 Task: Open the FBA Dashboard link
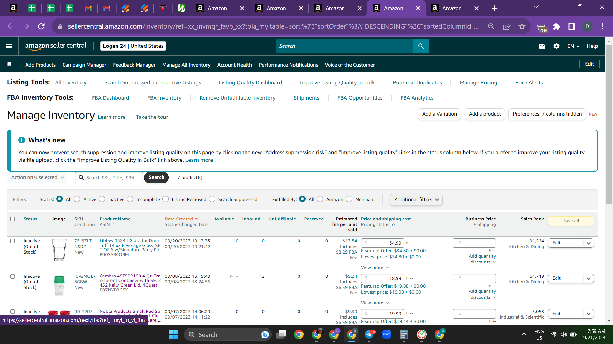[110, 98]
